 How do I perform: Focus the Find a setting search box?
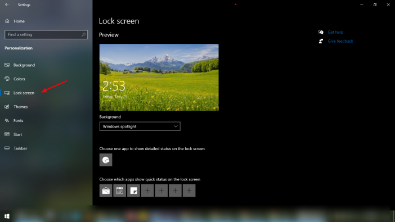[x=46, y=34]
